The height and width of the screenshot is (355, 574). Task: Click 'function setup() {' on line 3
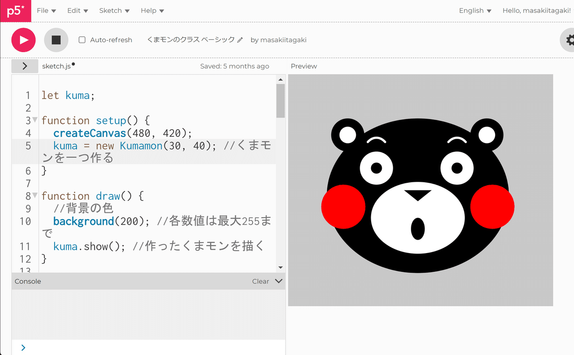(96, 121)
